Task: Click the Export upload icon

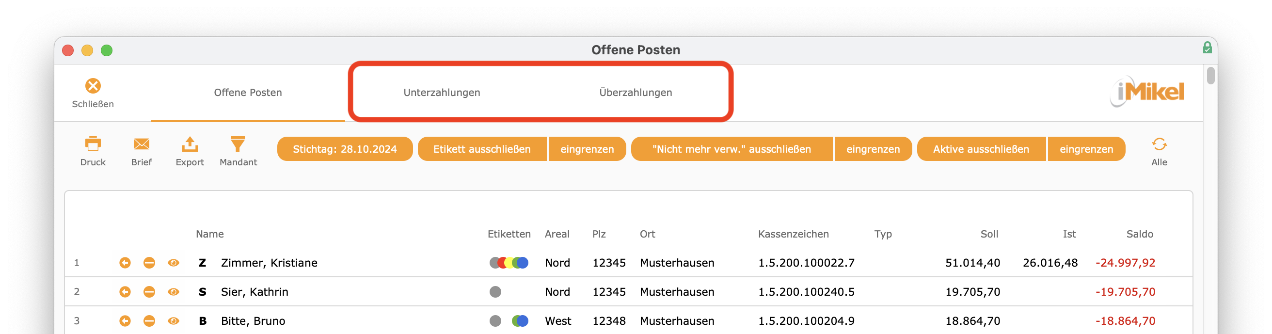Action: coord(190,144)
